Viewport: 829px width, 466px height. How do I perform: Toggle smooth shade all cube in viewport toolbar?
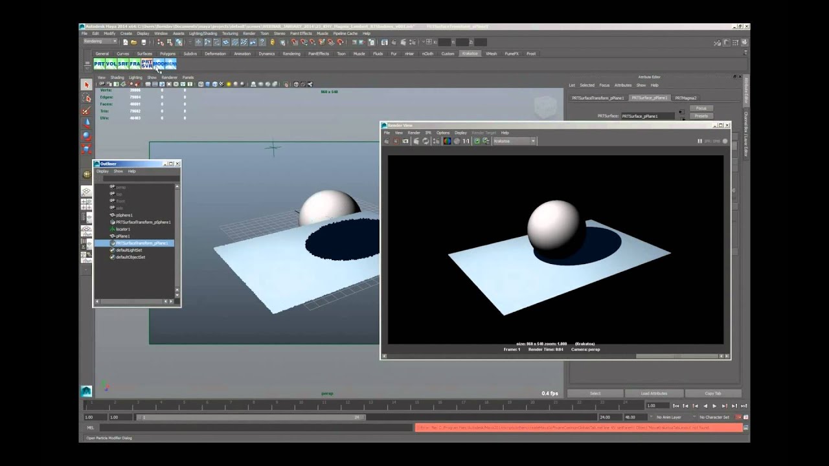point(208,84)
